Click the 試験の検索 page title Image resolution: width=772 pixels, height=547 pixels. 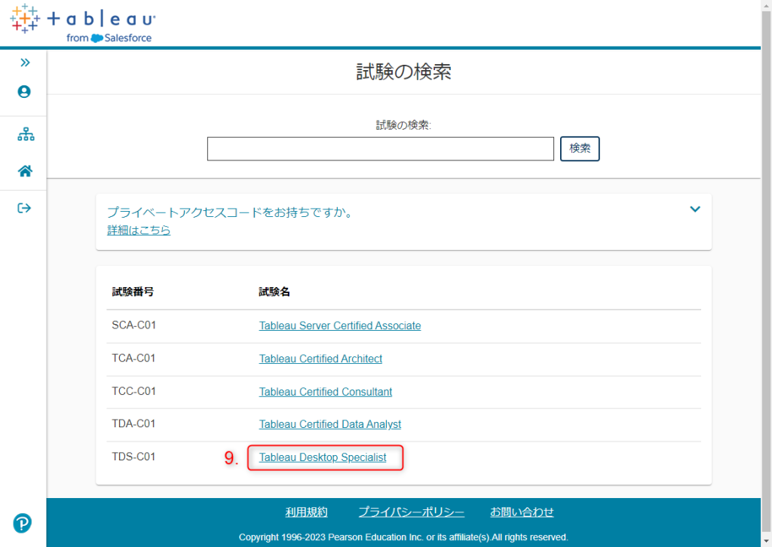click(404, 72)
